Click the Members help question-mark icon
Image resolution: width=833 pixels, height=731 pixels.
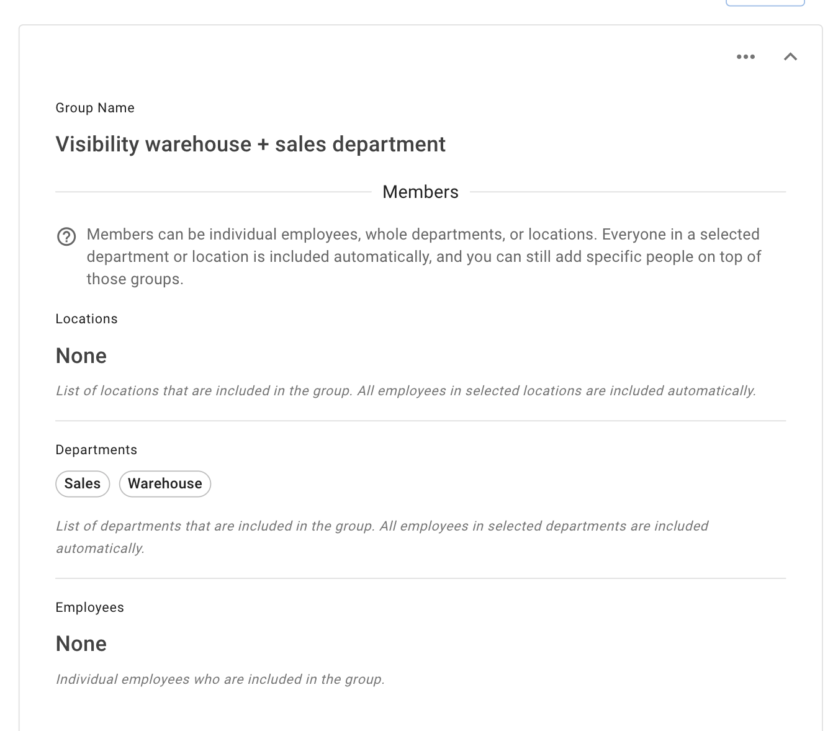66,236
